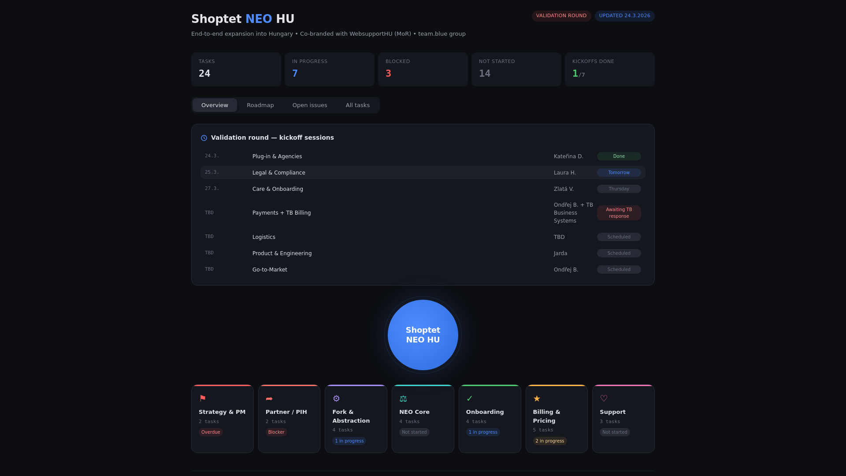Click 1 in progress tag on Fork & Abstraction
Screen dimensions: 846x476
(x=349, y=441)
